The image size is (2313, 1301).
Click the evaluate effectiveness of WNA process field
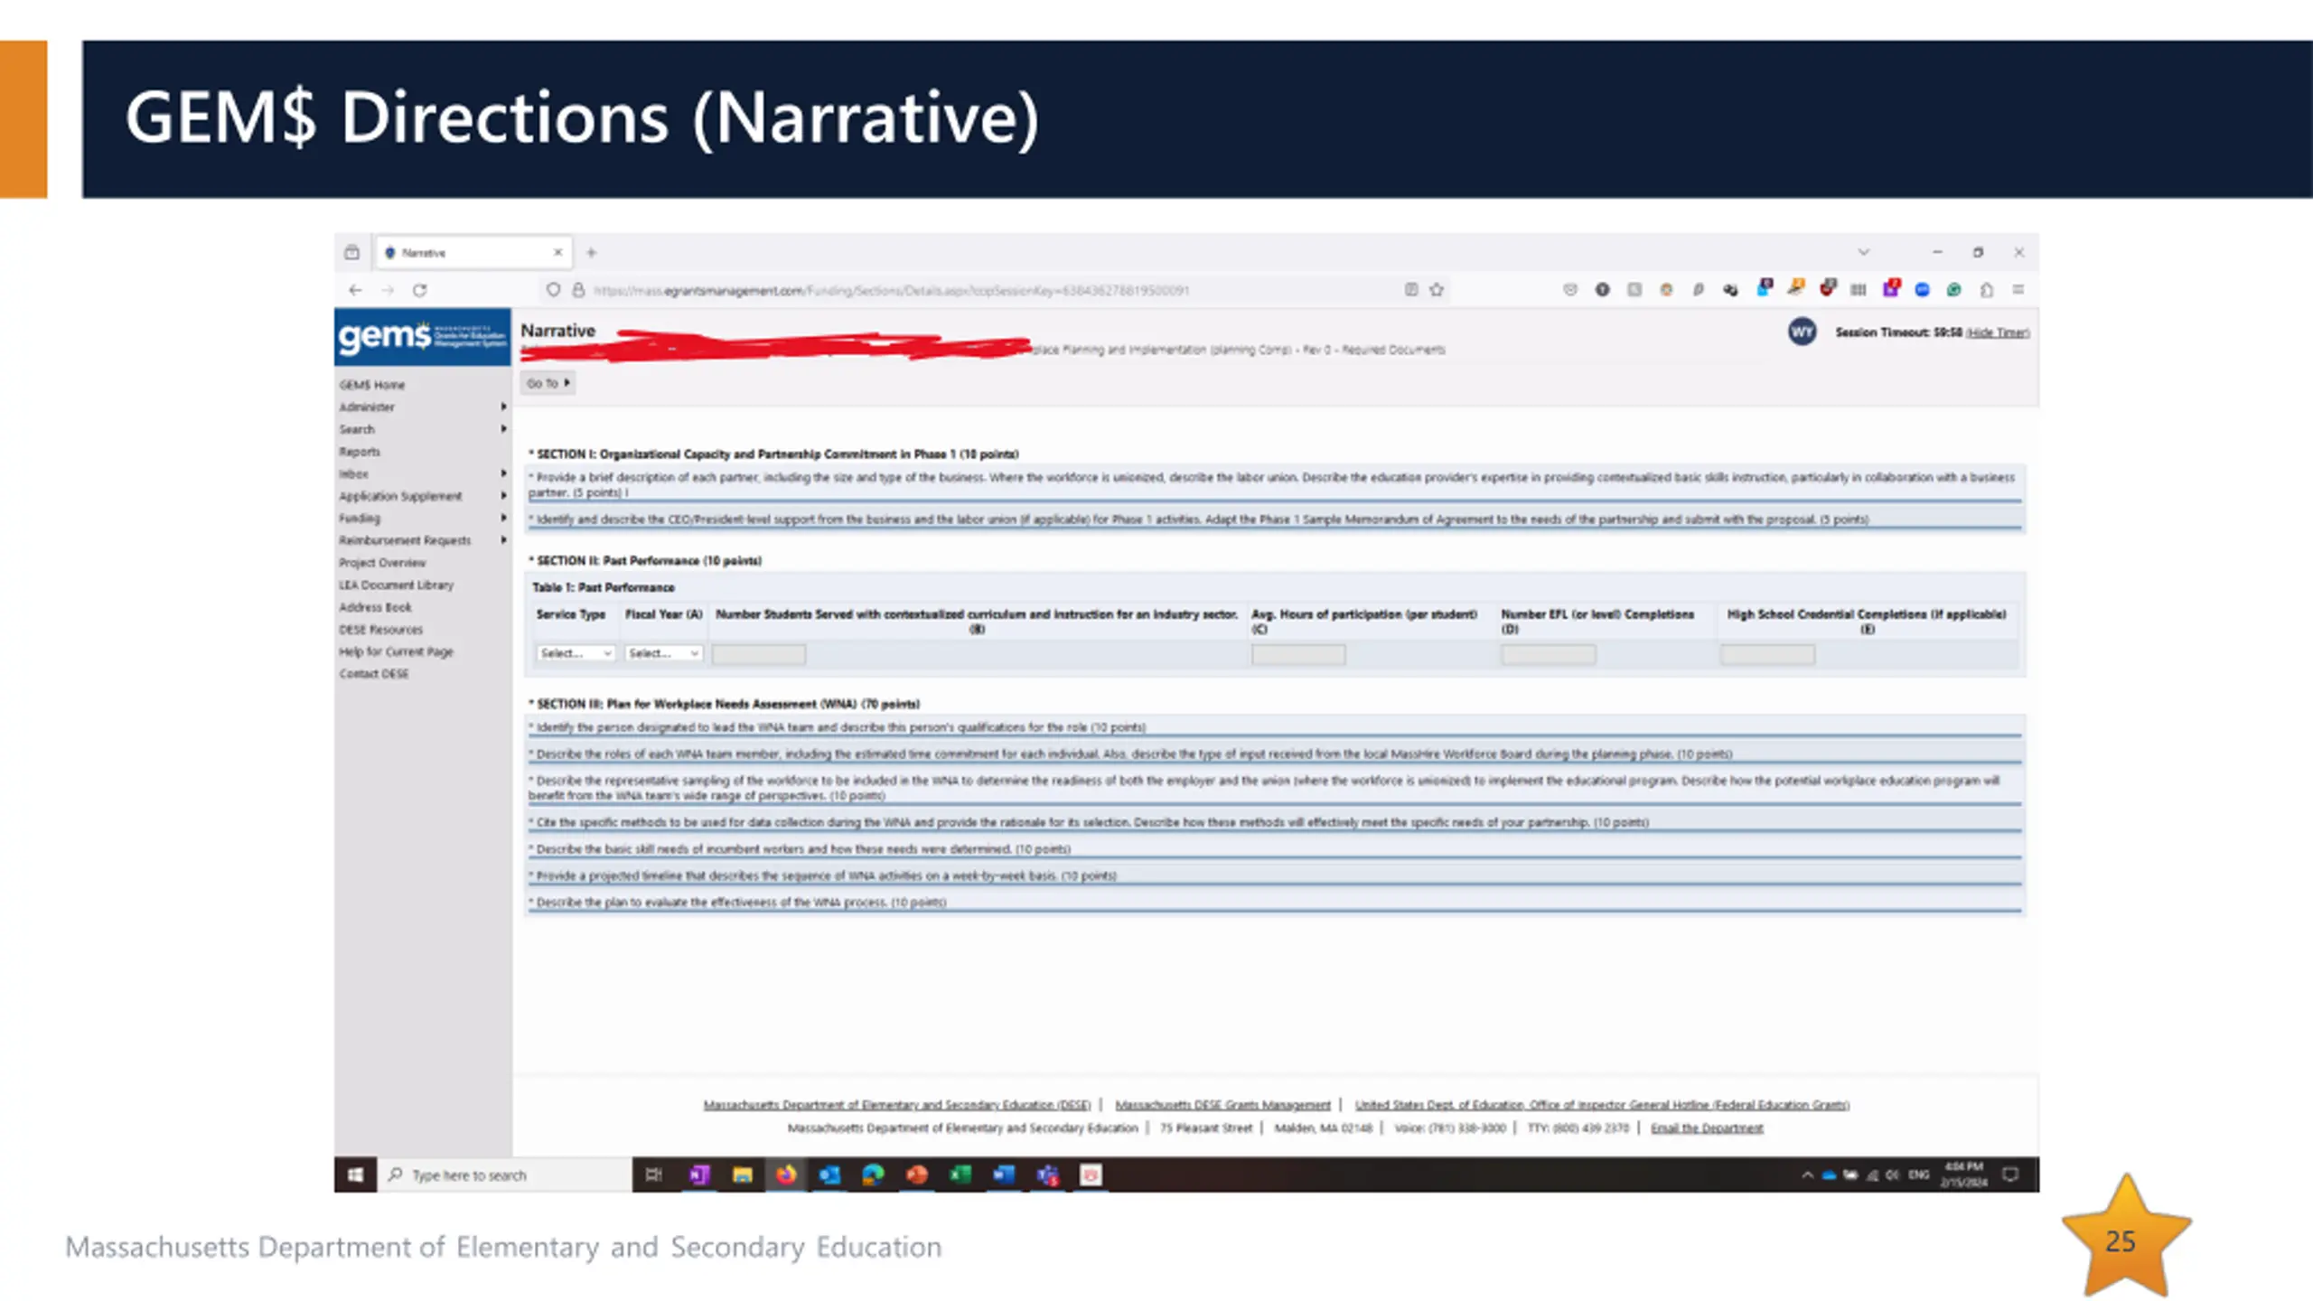click(1274, 903)
